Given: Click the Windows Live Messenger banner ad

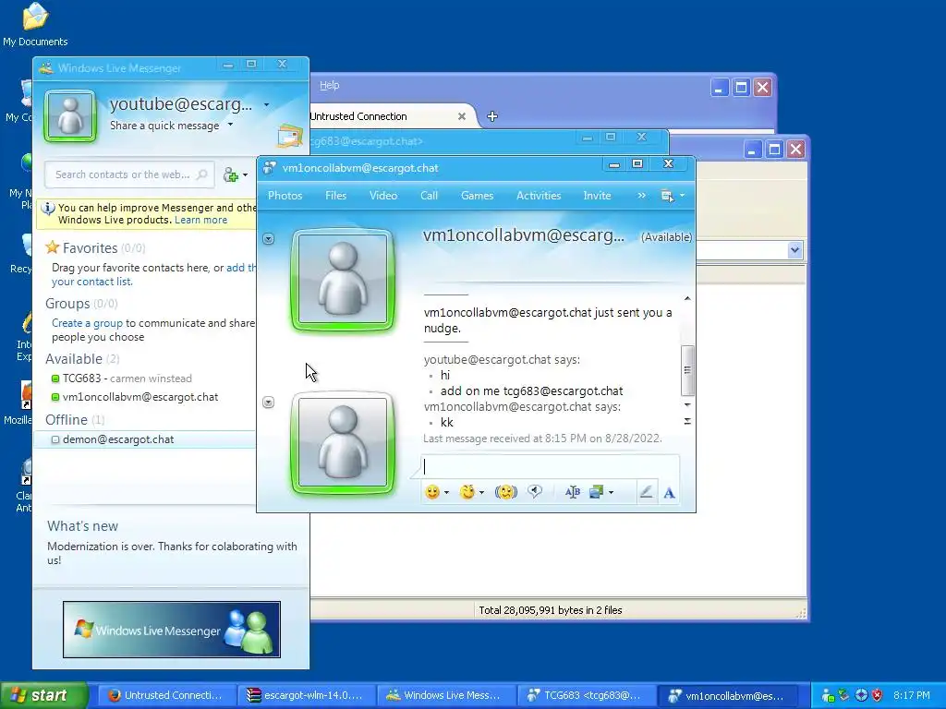Looking at the screenshot, I should (171, 630).
